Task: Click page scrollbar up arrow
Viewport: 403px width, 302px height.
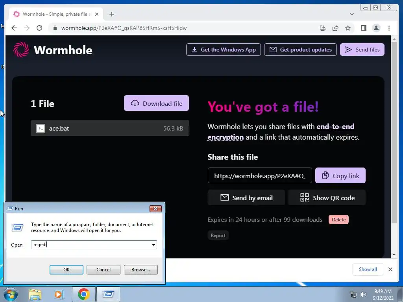Action: (394, 39)
